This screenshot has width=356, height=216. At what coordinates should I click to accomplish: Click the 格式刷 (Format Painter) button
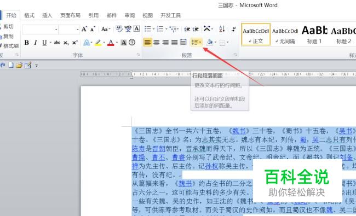9,46
